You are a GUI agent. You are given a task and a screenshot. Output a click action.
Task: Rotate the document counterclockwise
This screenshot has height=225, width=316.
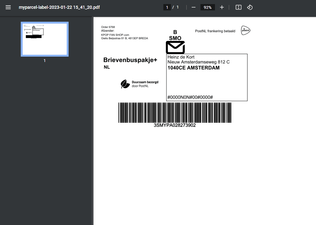pos(250,8)
